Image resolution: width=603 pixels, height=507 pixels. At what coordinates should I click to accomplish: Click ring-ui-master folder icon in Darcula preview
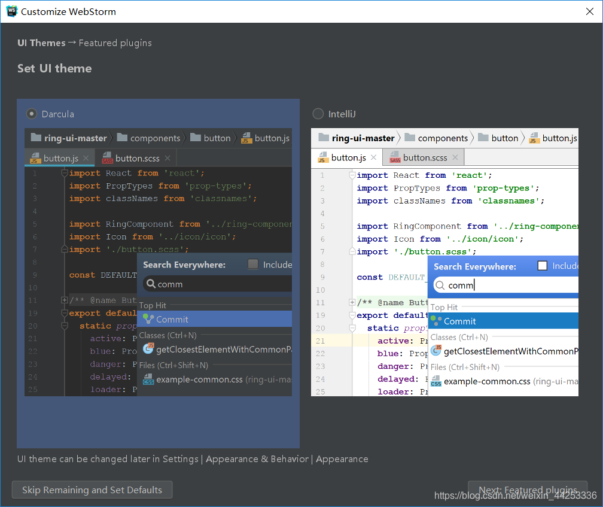(x=36, y=137)
